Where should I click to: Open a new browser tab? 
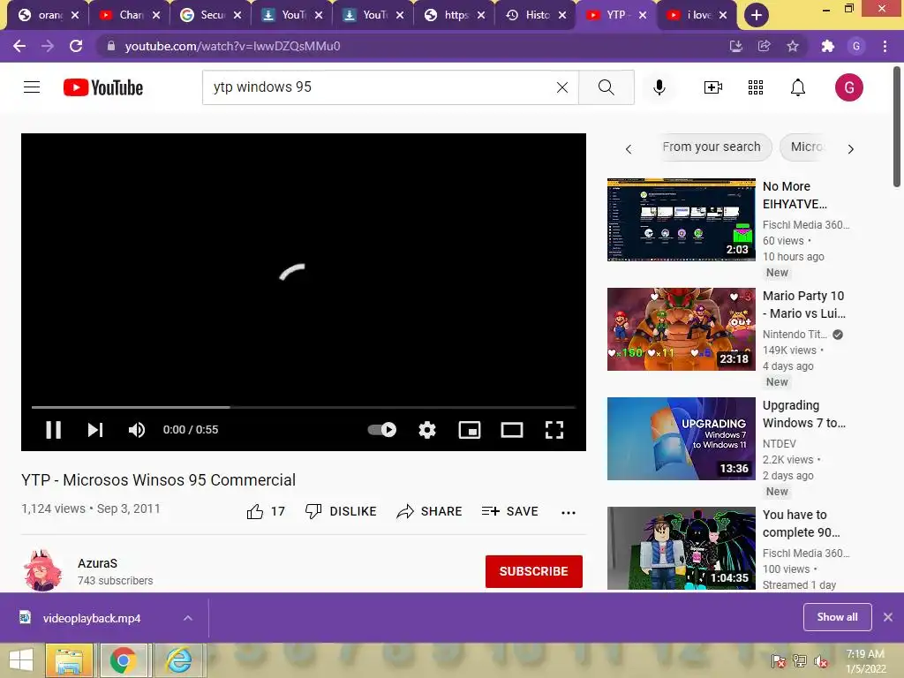pyautogui.click(x=757, y=16)
